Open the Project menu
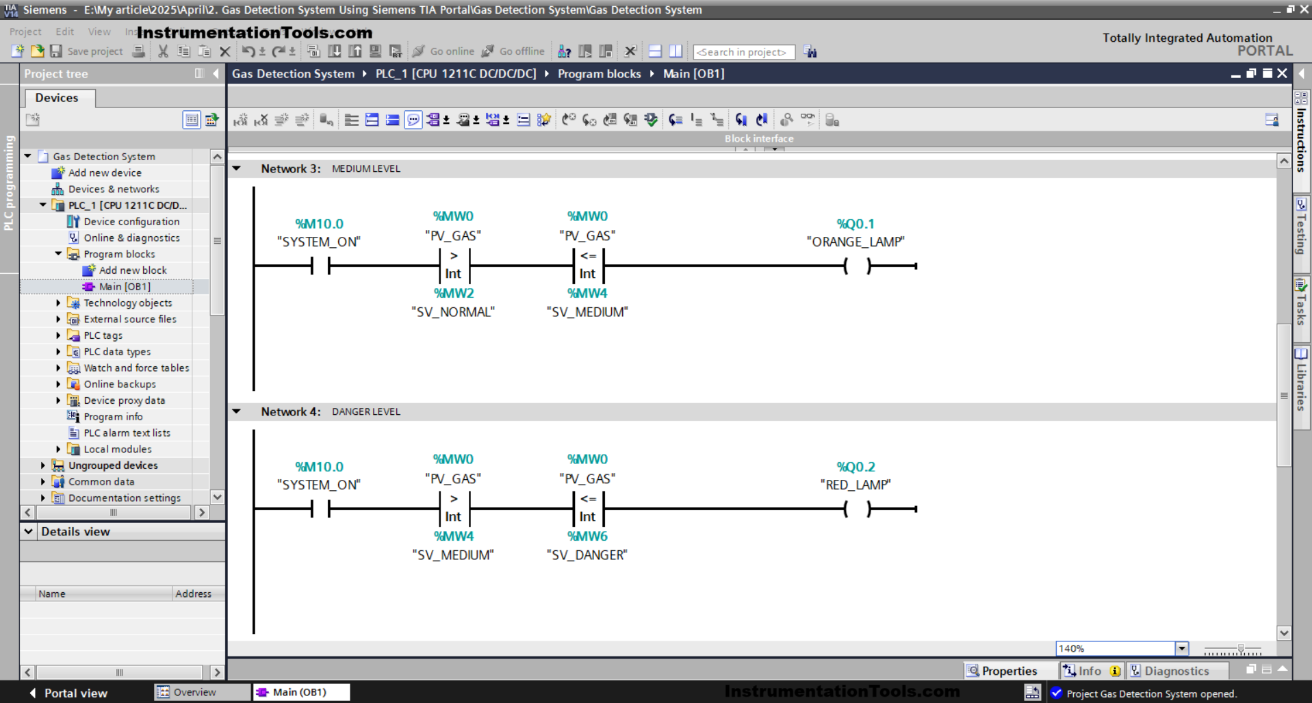 (25, 31)
